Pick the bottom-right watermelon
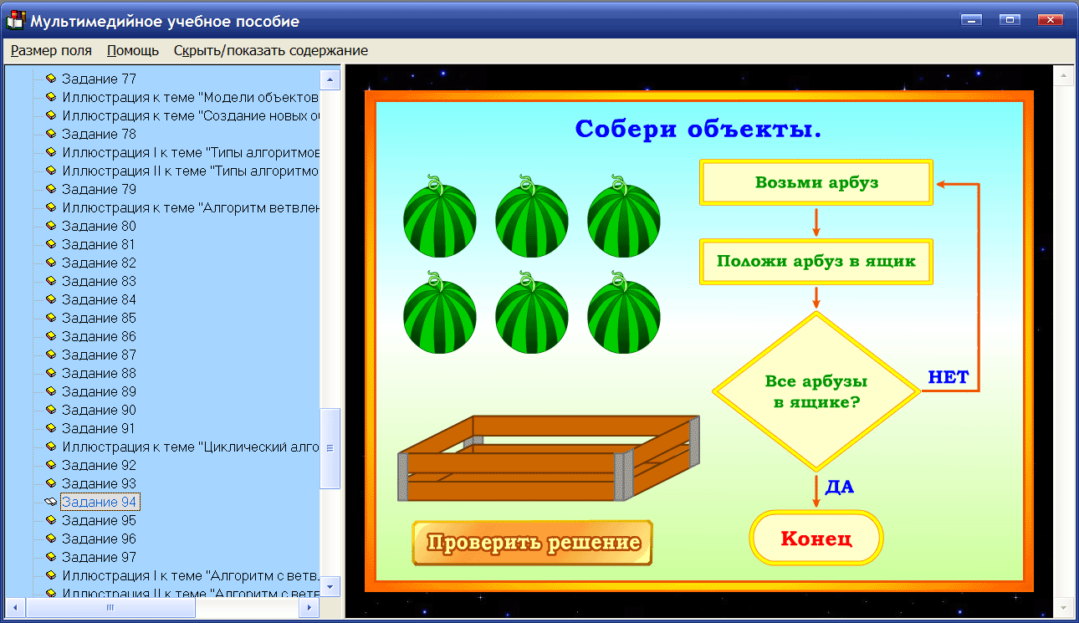Viewport: 1079px width, 623px height. 623,312
